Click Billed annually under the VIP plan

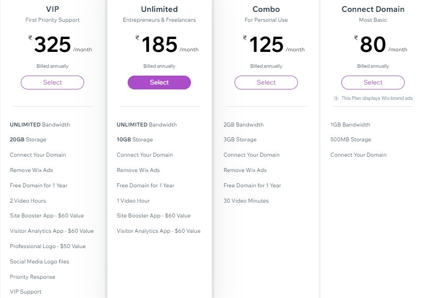click(52, 66)
